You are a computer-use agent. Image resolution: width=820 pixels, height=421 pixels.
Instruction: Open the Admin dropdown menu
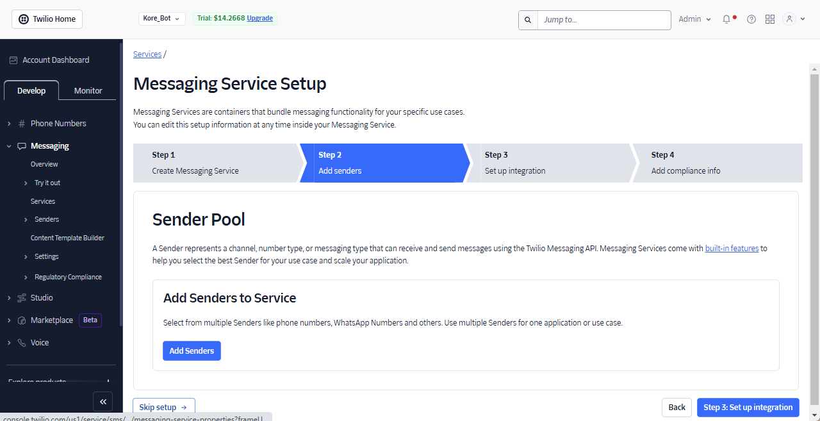695,19
